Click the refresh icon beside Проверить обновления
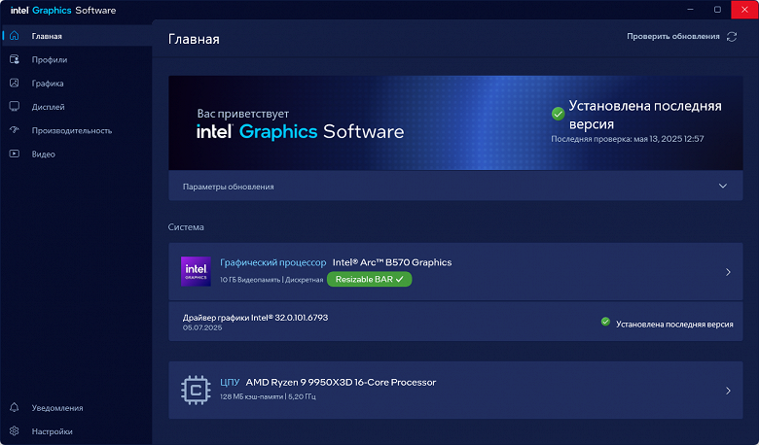The width and height of the screenshot is (759, 445). (732, 37)
